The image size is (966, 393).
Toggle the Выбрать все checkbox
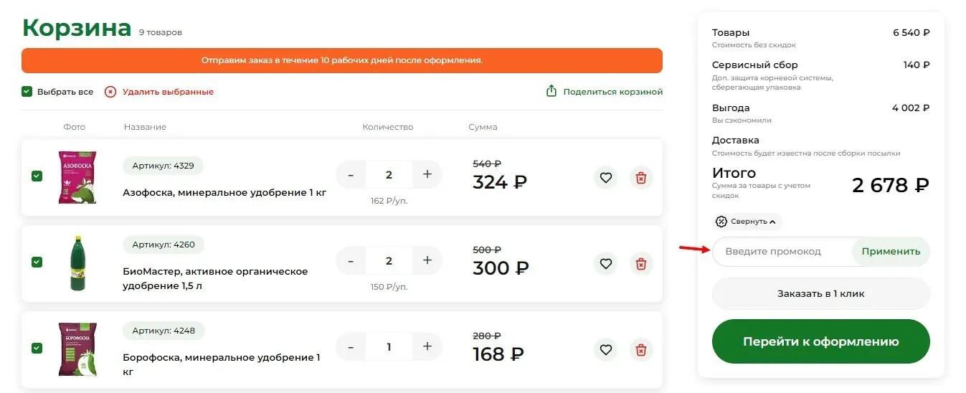[x=27, y=92]
